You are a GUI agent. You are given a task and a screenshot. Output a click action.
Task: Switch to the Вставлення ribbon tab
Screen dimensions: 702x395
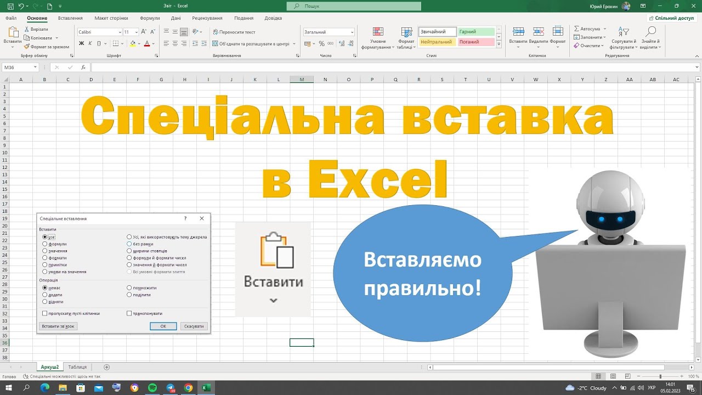click(70, 18)
